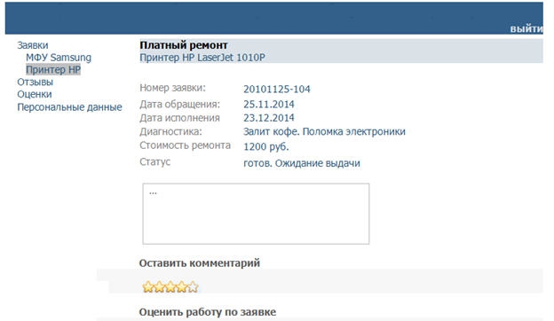Click inside the comment text box
The height and width of the screenshot is (321, 554).
click(256, 214)
